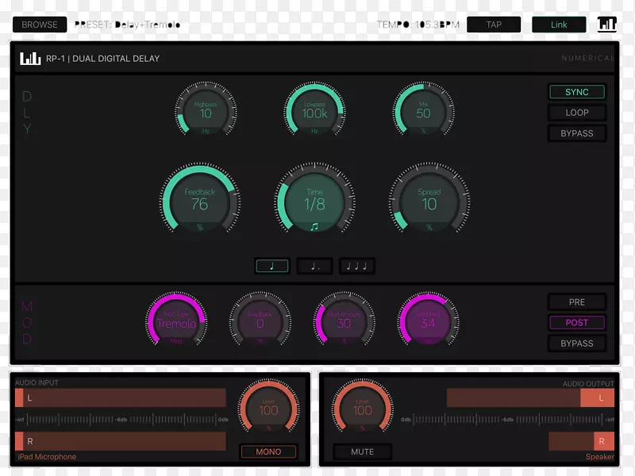Click the Feedback knob showing 76

pyautogui.click(x=199, y=202)
